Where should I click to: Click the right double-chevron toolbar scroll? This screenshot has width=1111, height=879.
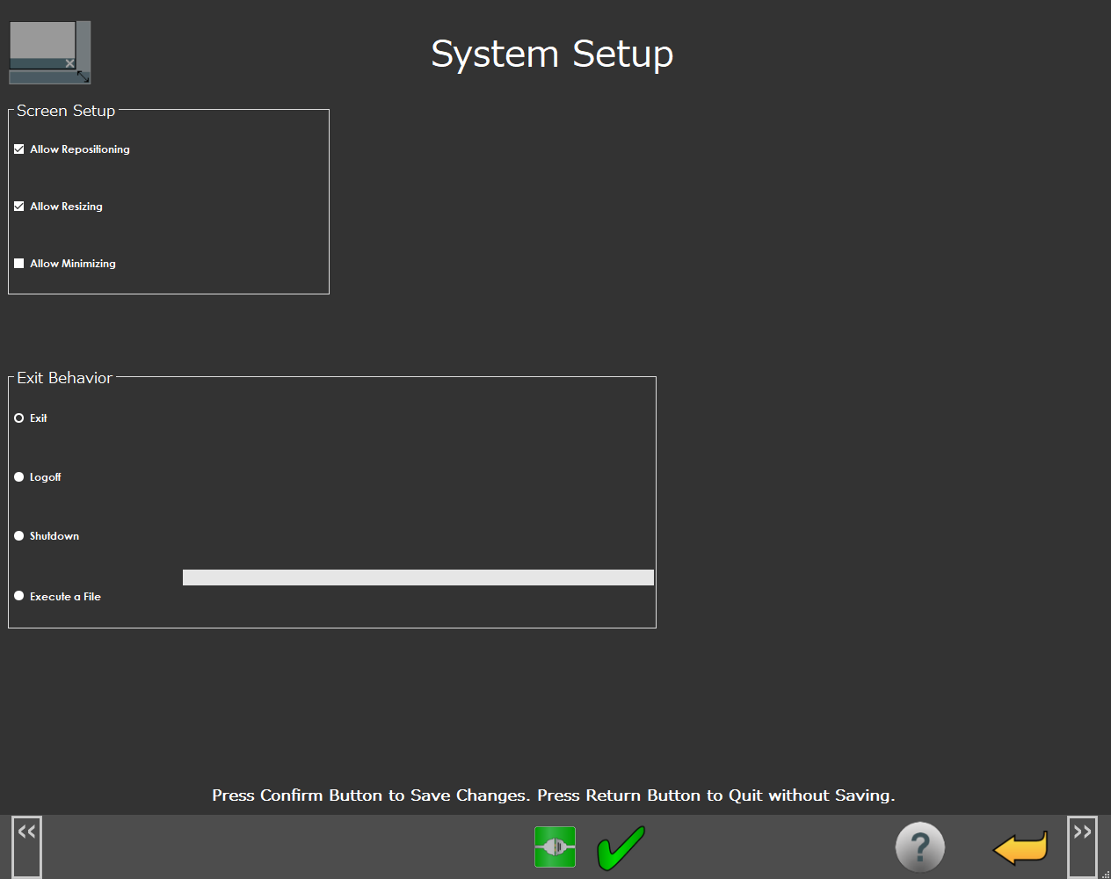(1082, 846)
